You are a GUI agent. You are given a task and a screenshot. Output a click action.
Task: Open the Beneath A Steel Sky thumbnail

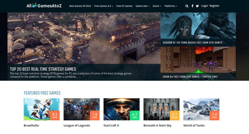coord(162,109)
